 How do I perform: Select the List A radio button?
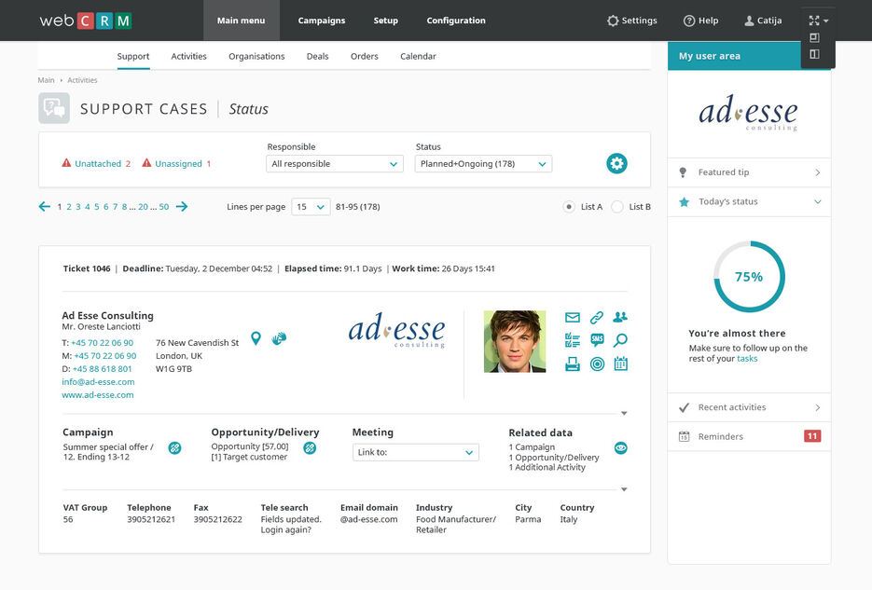pyautogui.click(x=568, y=207)
